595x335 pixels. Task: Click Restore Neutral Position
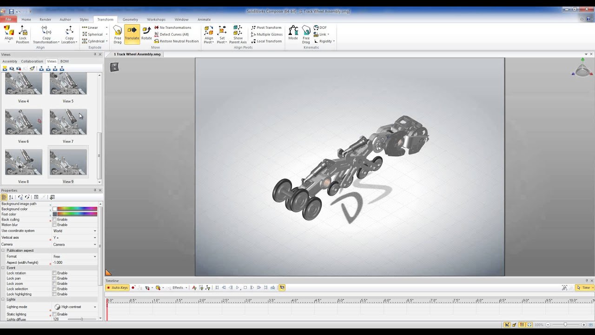tap(176, 41)
